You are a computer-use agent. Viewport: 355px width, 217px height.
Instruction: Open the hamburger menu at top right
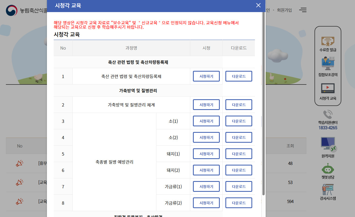pos(303,10)
